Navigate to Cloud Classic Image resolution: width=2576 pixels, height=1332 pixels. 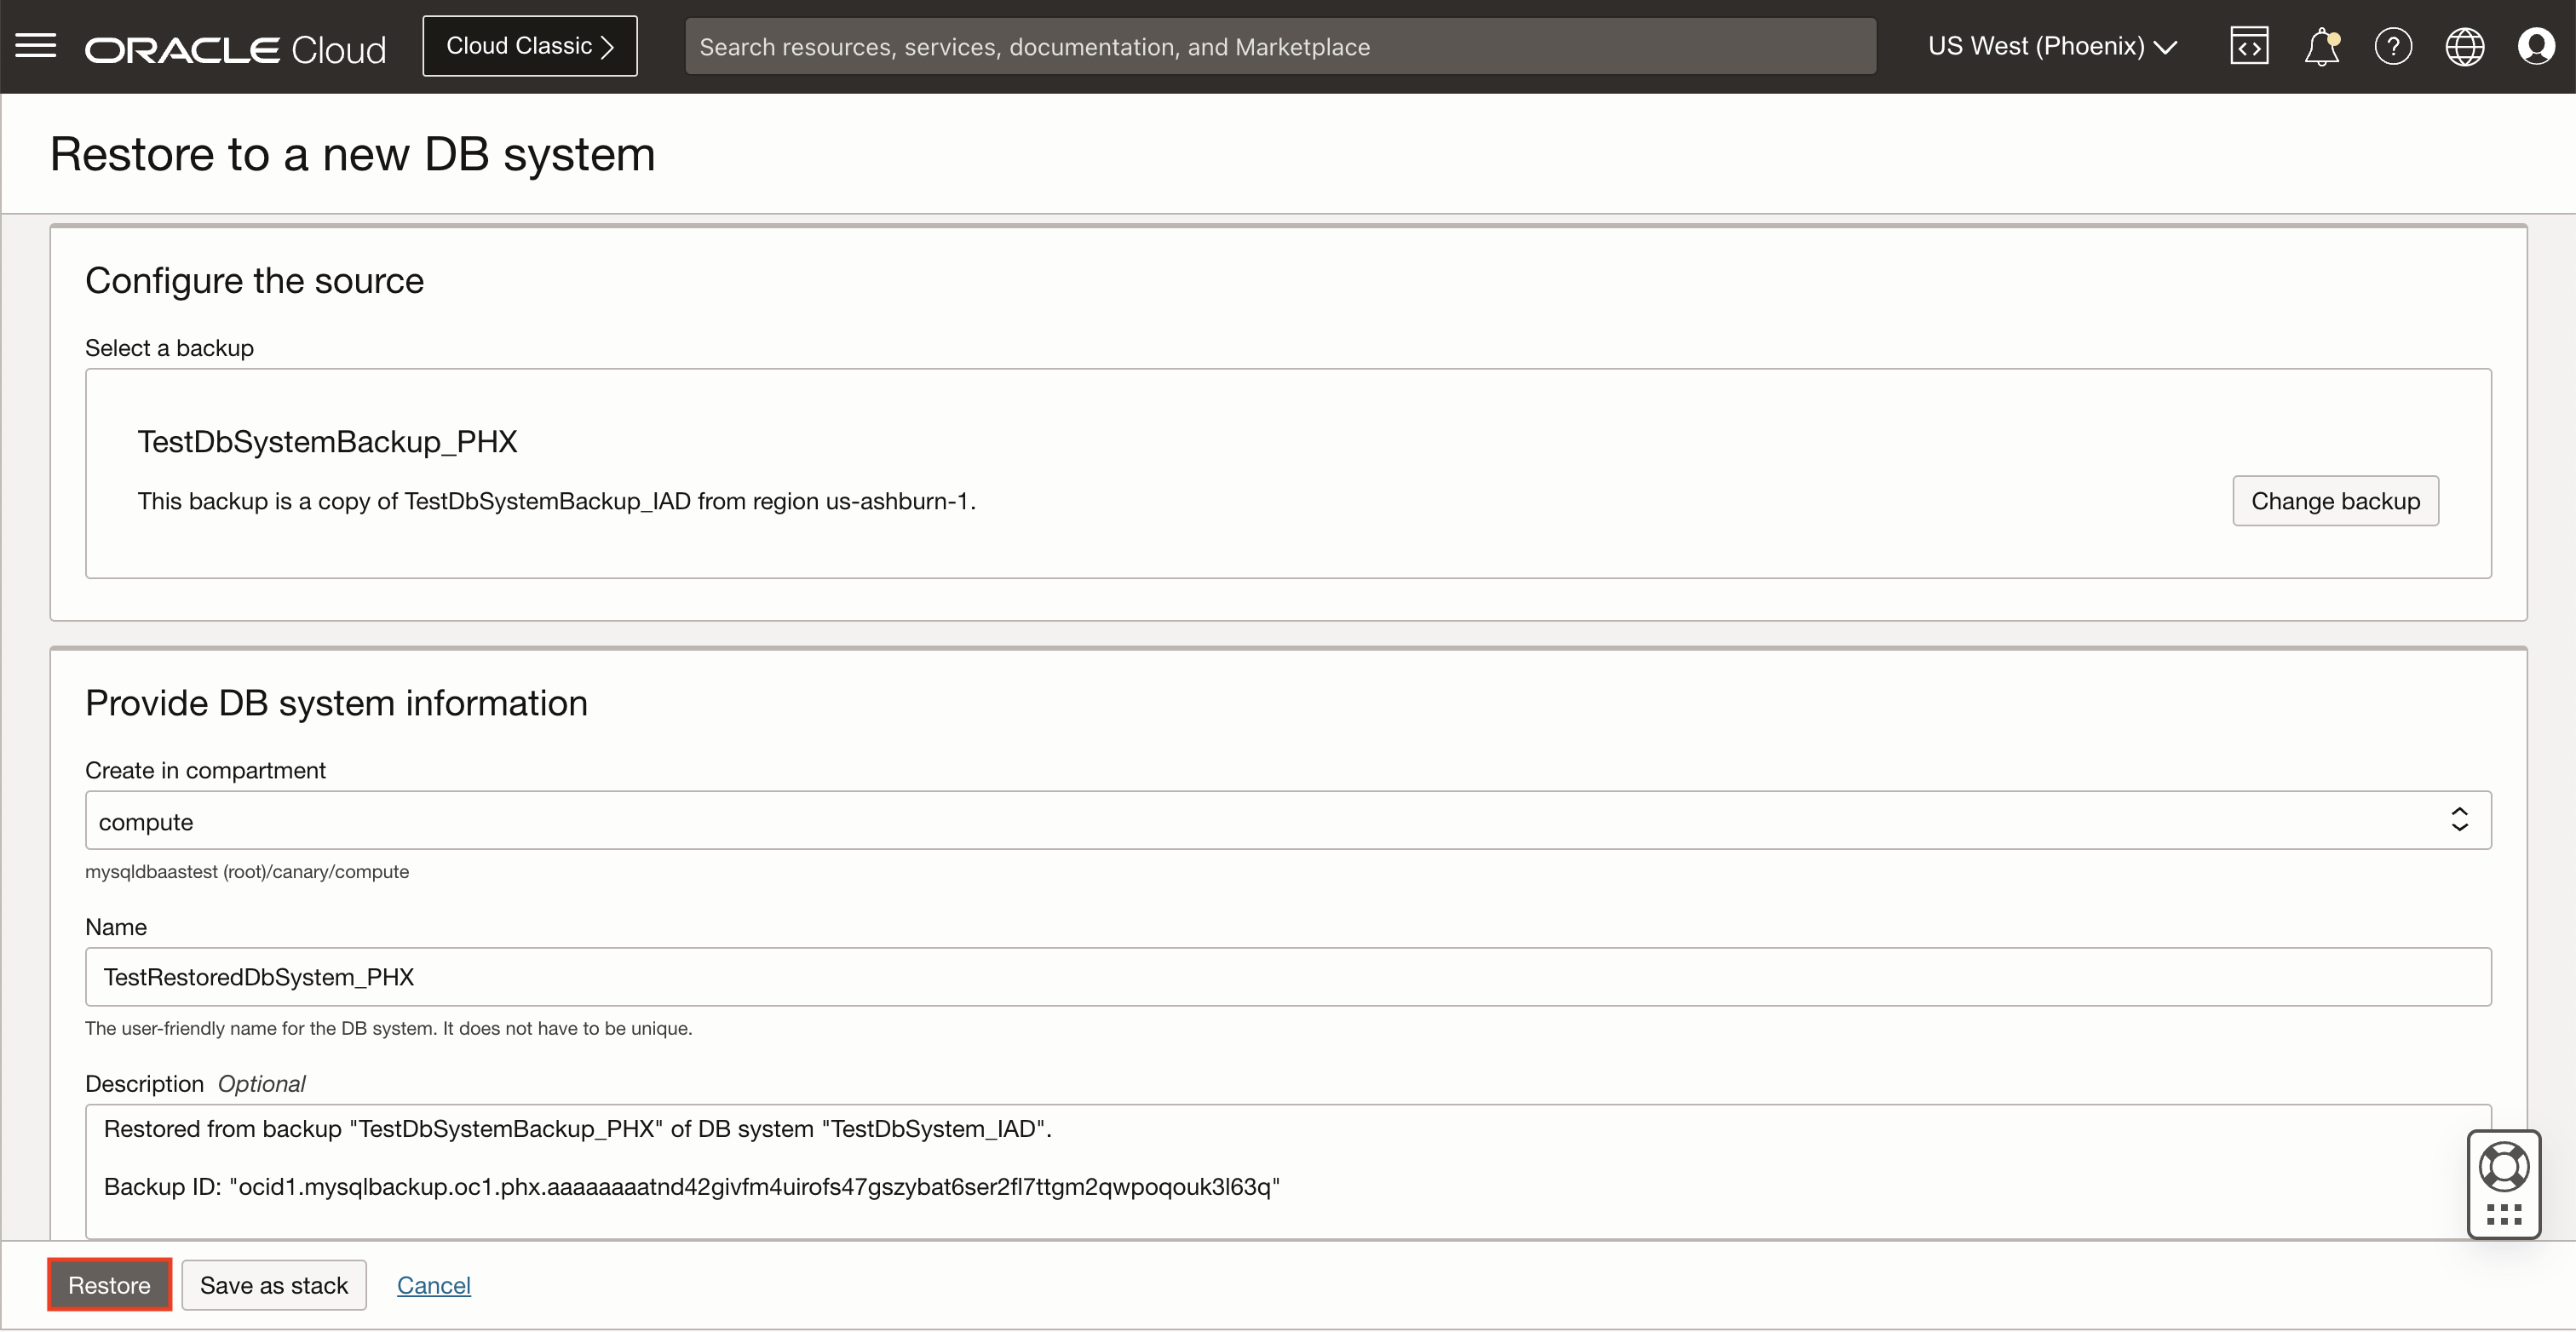coord(530,45)
